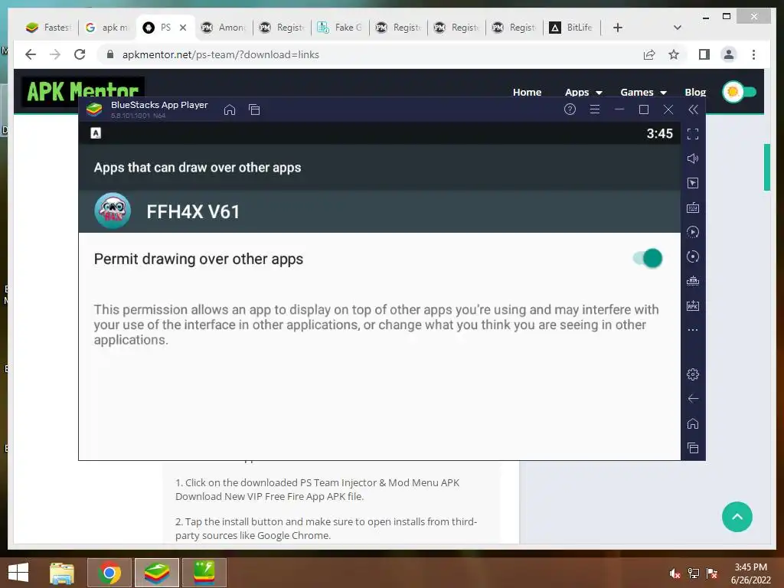Click Home link in APK Mentor nav
The width and height of the screenshot is (784, 588).
pos(527,92)
